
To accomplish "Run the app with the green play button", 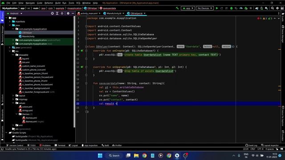I will [x=217, y=8].
